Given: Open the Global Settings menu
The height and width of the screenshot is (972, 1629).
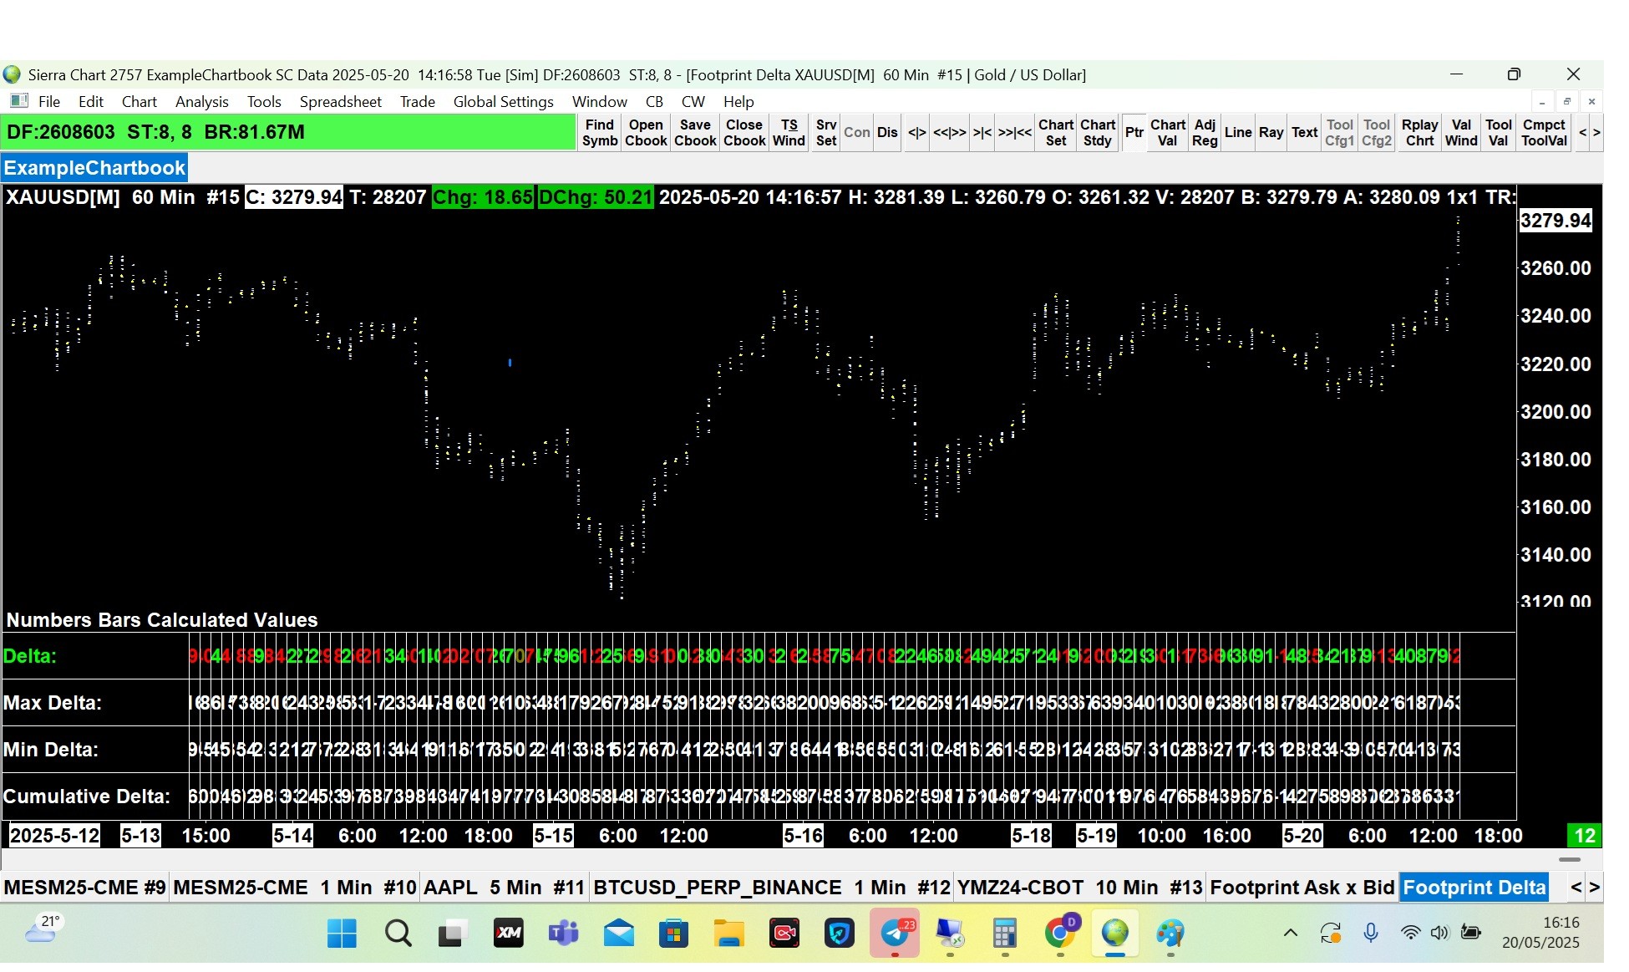Looking at the screenshot, I should click(503, 102).
